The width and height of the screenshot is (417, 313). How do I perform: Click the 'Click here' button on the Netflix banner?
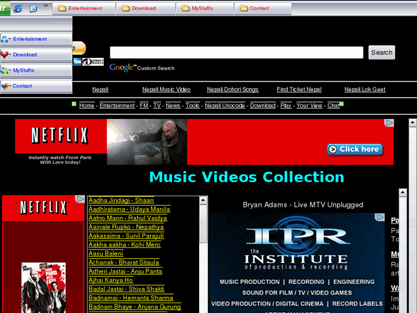click(x=355, y=149)
